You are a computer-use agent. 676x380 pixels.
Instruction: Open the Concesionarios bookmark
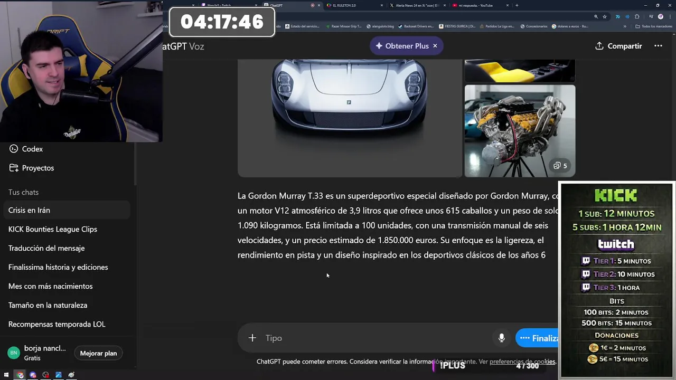(534, 26)
